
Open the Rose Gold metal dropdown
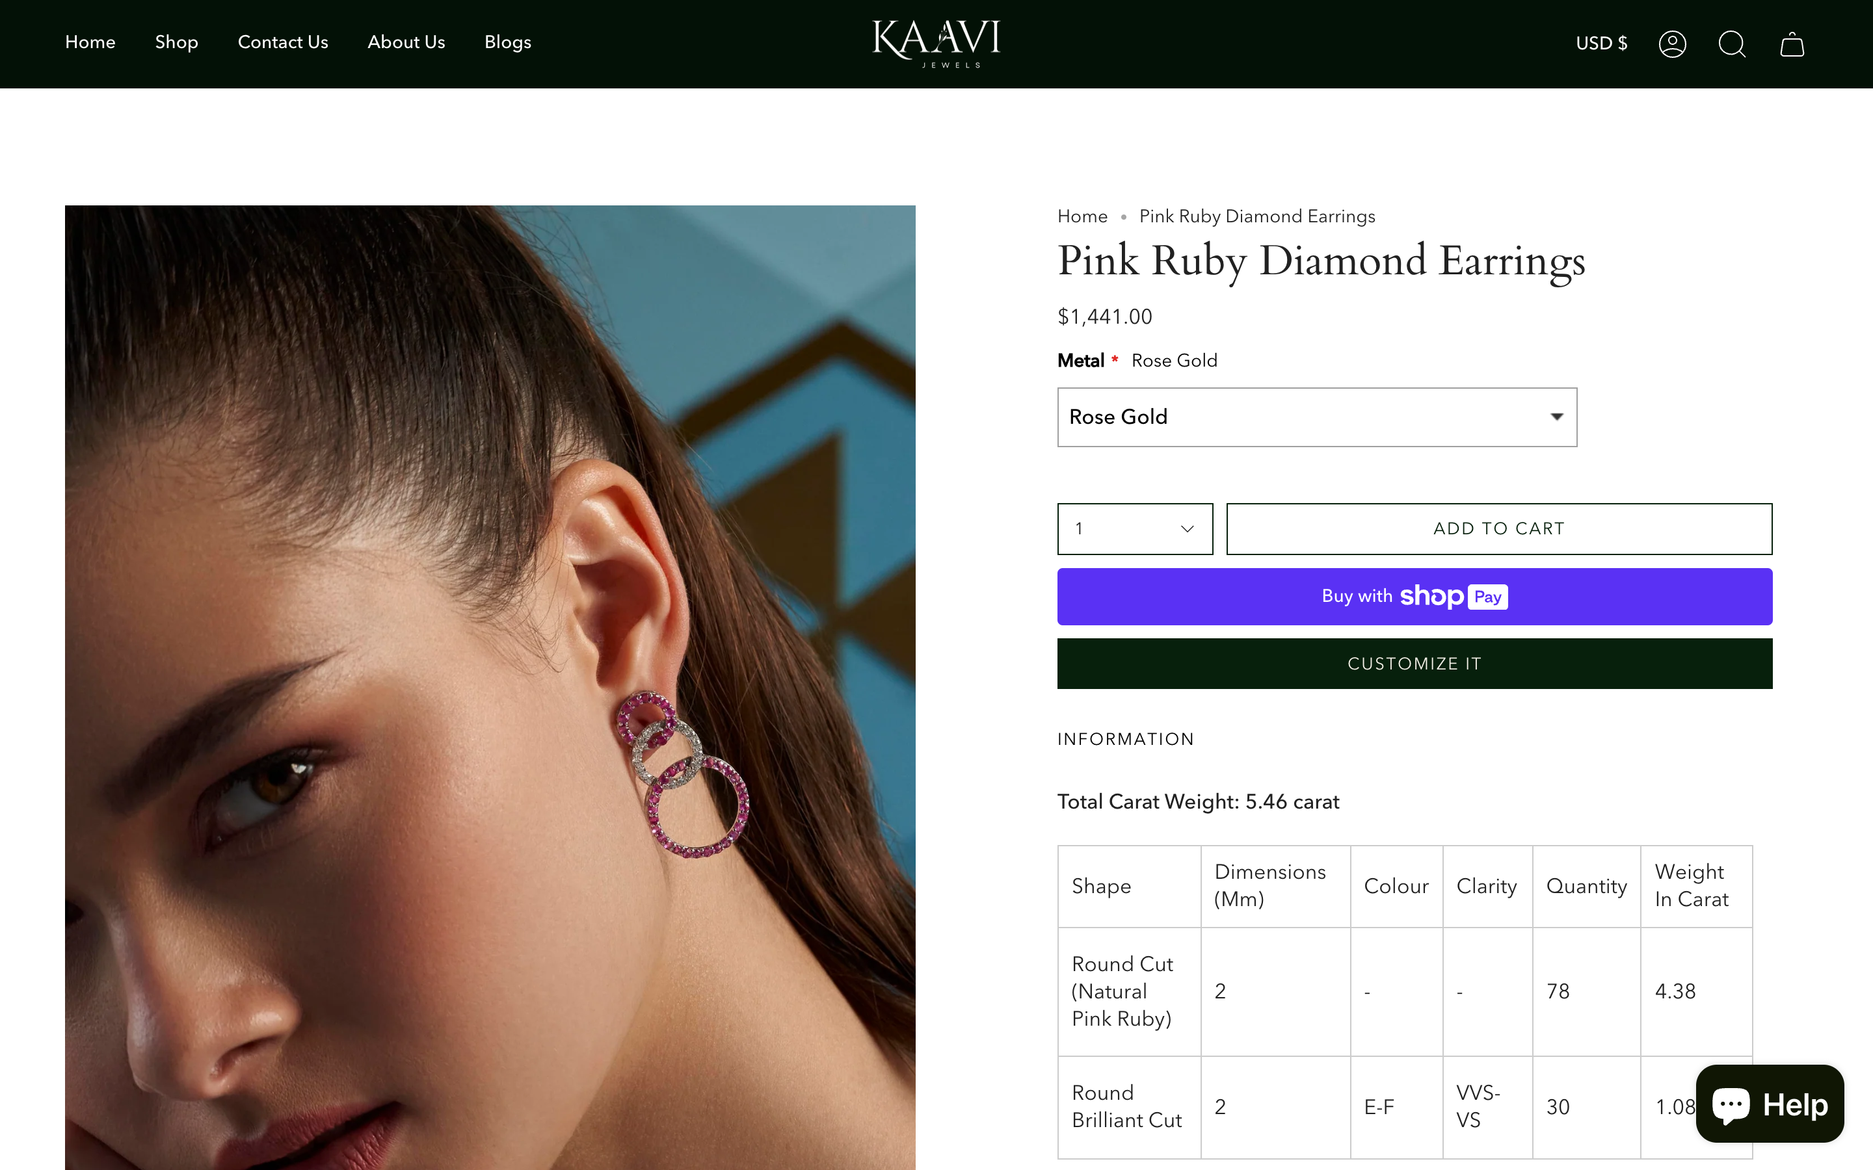click(1316, 417)
